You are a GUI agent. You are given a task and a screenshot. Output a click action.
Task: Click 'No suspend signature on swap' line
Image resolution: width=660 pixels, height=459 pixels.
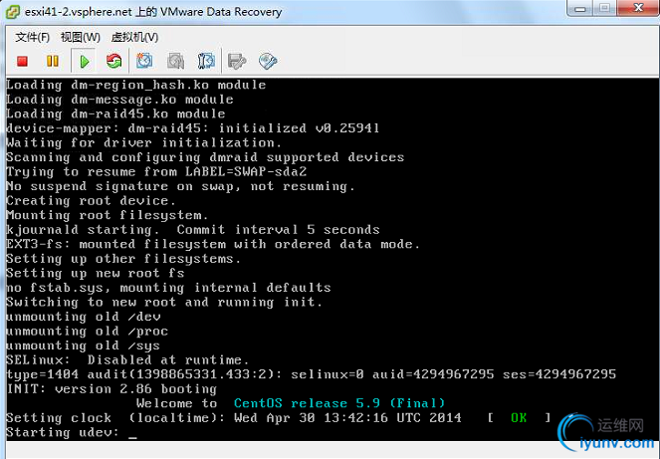(180, 186)
